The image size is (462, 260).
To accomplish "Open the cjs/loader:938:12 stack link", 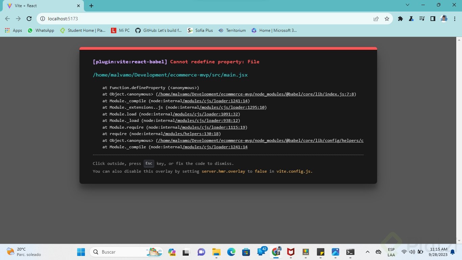I will (206, 121).
